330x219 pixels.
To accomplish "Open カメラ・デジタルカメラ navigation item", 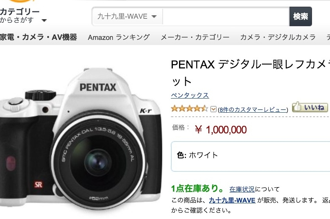I will 278,38.
